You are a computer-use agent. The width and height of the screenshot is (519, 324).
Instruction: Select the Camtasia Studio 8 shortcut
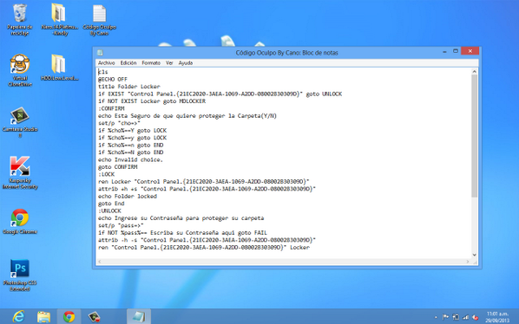[20, 122]
